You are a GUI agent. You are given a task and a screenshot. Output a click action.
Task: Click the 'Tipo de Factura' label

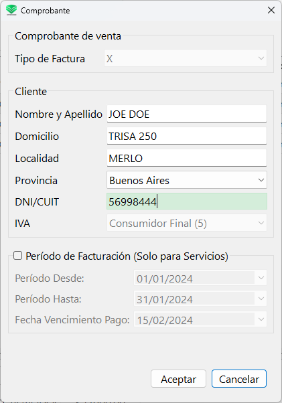coord(50,59)
